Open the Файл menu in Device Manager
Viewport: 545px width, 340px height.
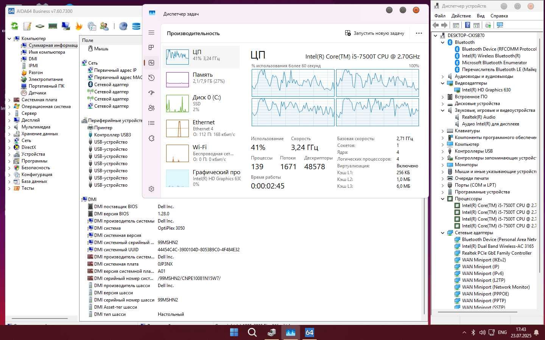pyautogui.click(x=440, y=16)
